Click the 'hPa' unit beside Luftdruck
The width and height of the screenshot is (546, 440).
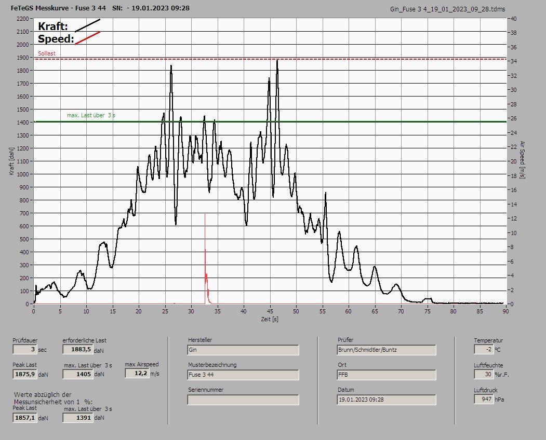point(499,400)
